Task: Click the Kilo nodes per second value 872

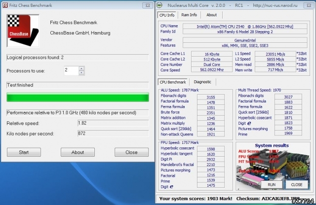Action: pyautogui.click(x=113, y=134)
